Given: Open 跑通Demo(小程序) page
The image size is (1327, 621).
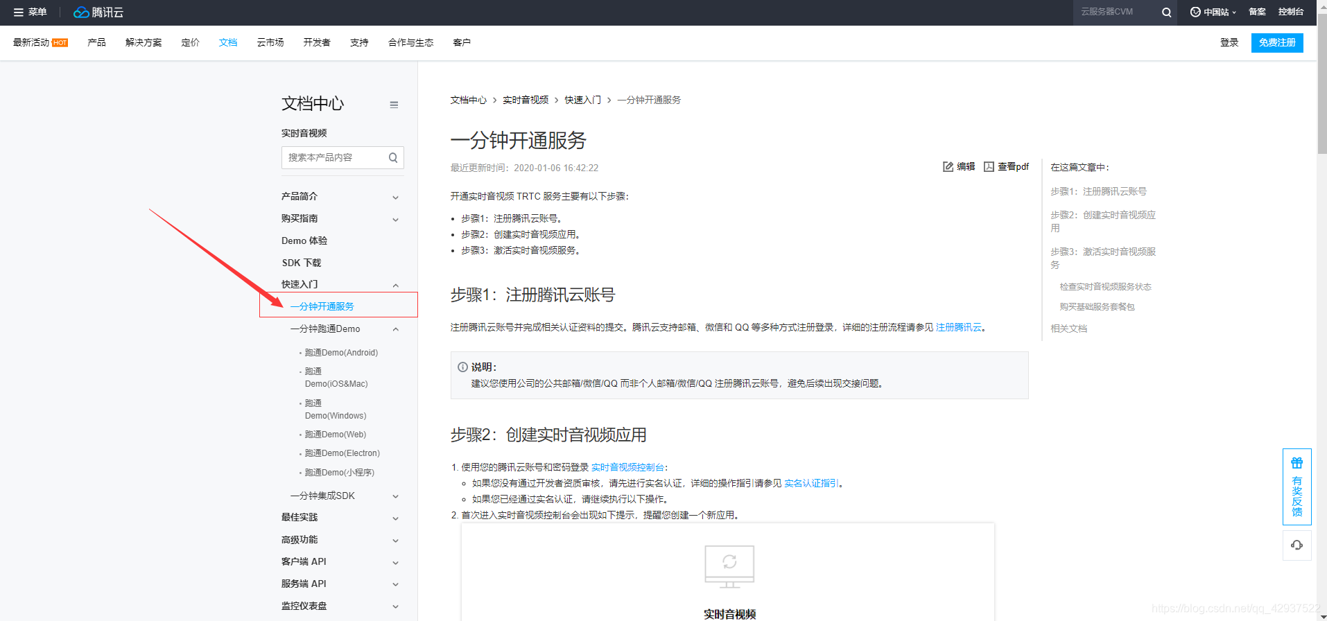Looking at the screenshot, I should pyautogui.click(x=340, y=473).
